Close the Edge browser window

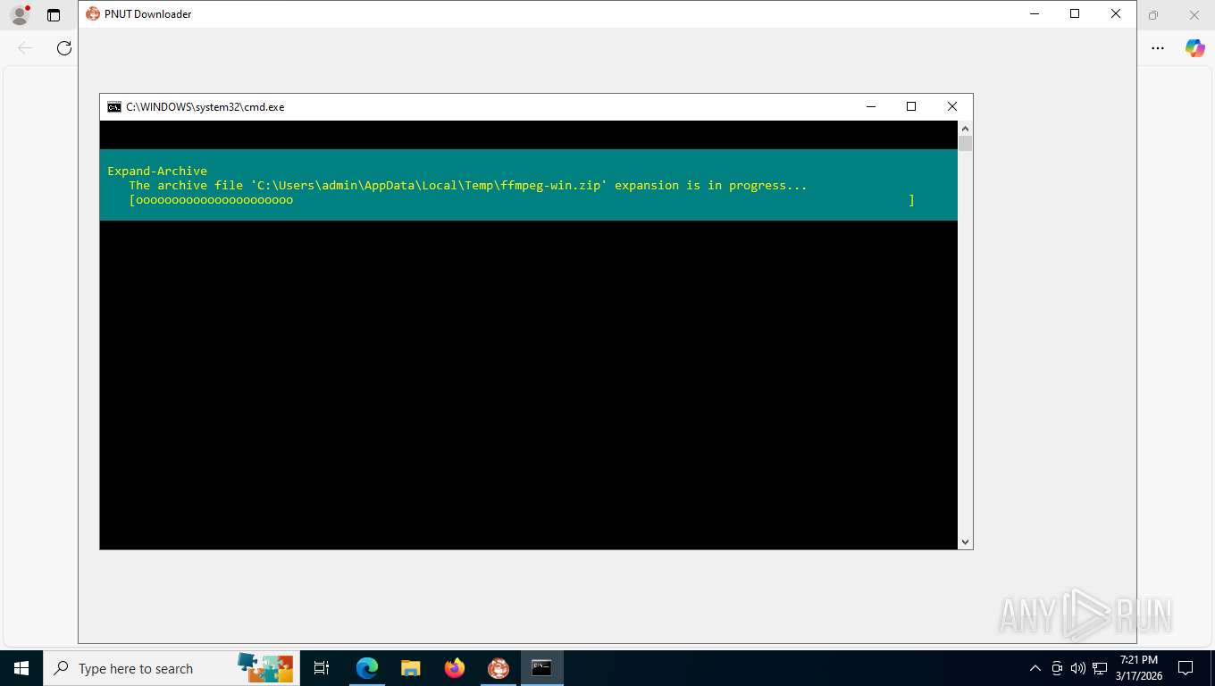click(1195, 15)
